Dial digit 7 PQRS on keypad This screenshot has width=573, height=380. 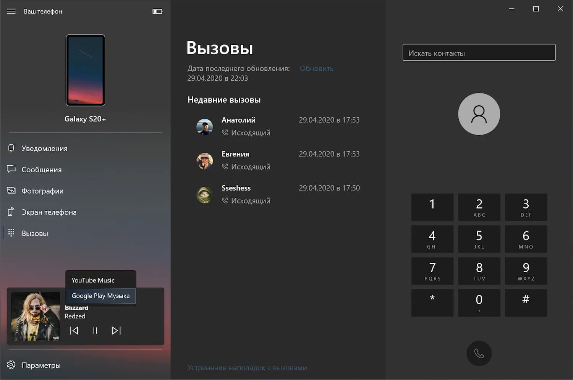432,271
